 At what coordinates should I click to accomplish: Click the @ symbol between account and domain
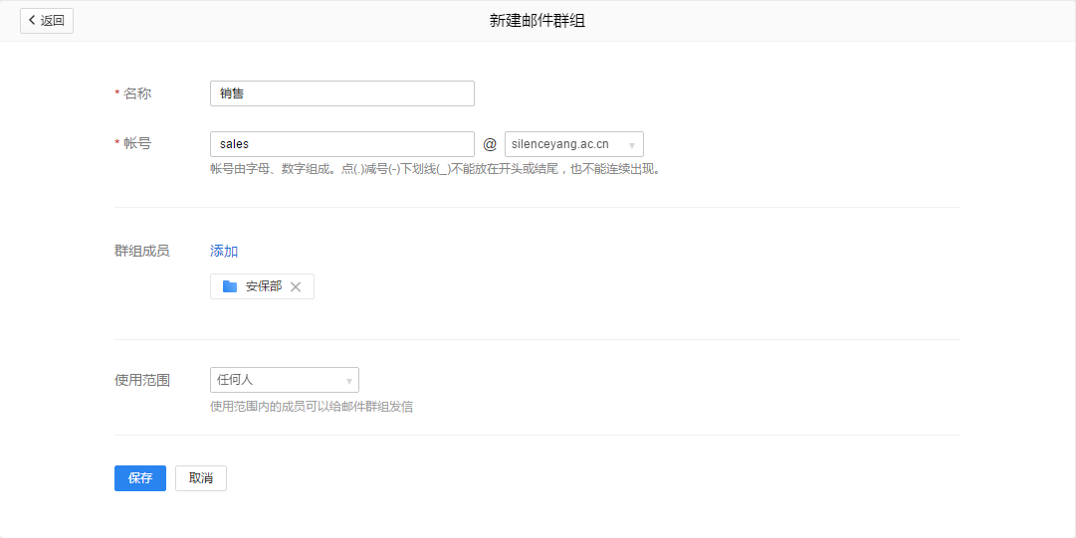(x=490, y=144)
